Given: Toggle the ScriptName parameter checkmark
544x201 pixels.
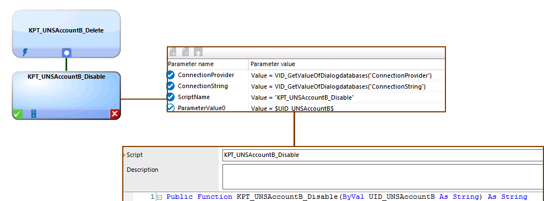Looking at the screenshot, I should (x=171, y=97).
